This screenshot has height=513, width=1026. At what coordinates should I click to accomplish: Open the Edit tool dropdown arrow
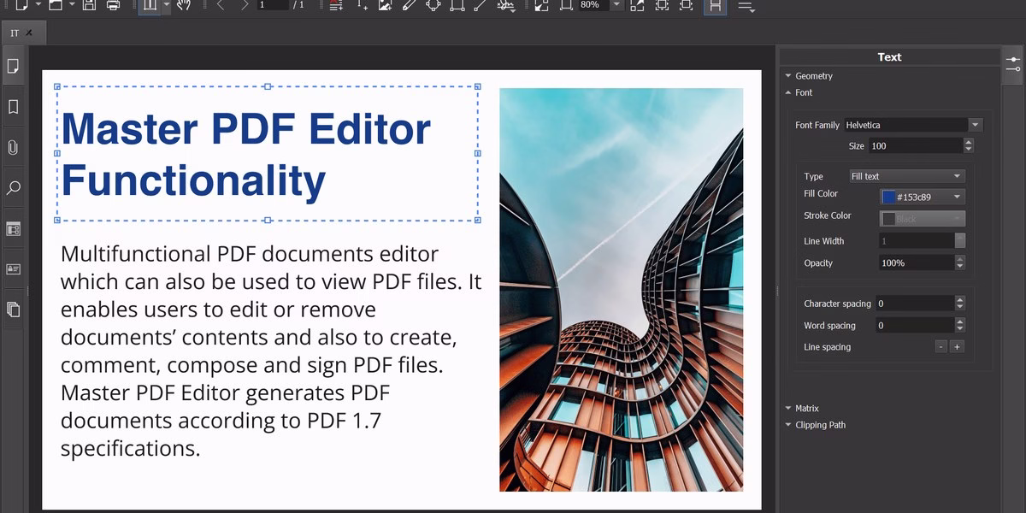tap(166, 5)
